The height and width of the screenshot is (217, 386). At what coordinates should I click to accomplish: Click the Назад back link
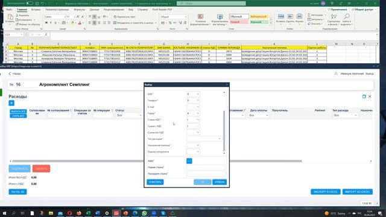tap(14, 74)
